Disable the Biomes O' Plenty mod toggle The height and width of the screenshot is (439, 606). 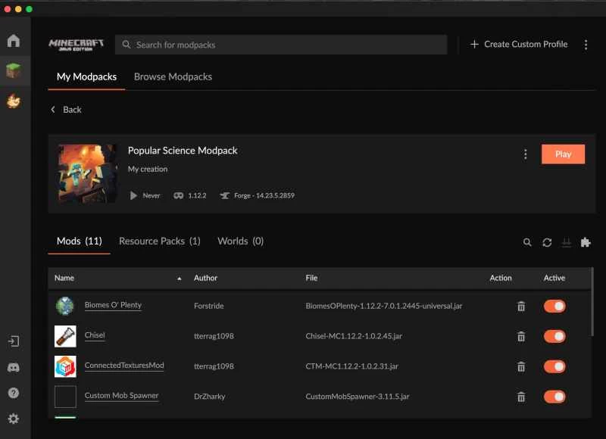pos(555,306)
